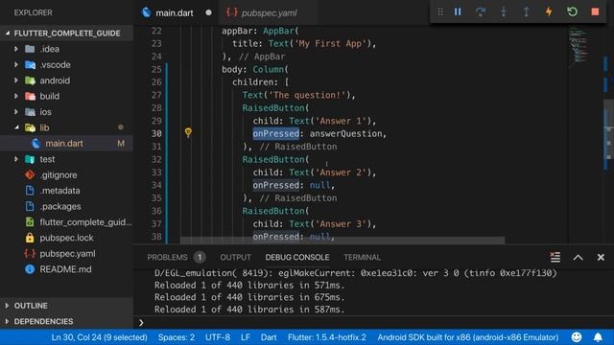614x345 pixels.
Task: Grab the debug toolbar drag handle
Action: point(440,12)
